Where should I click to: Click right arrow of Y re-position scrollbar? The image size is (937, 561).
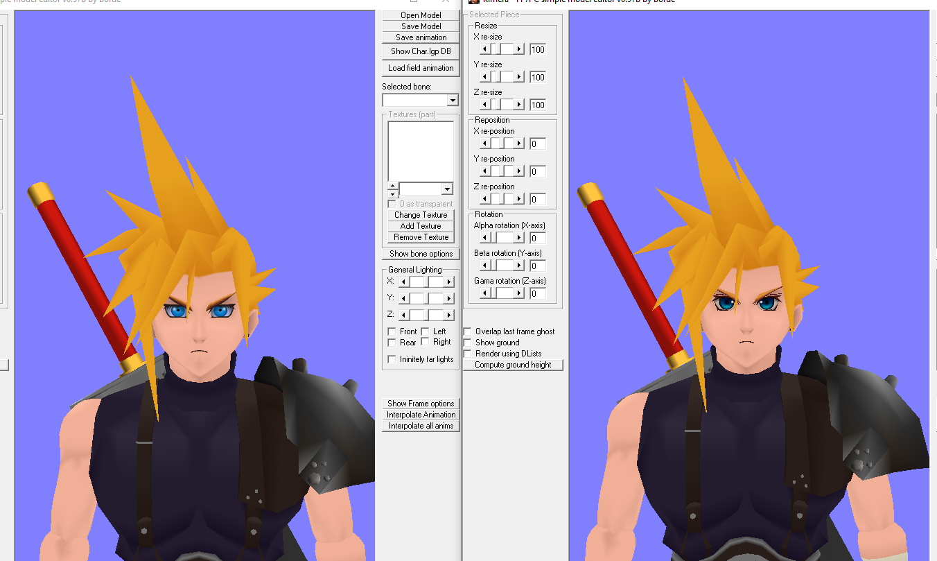tap(519, 171)
